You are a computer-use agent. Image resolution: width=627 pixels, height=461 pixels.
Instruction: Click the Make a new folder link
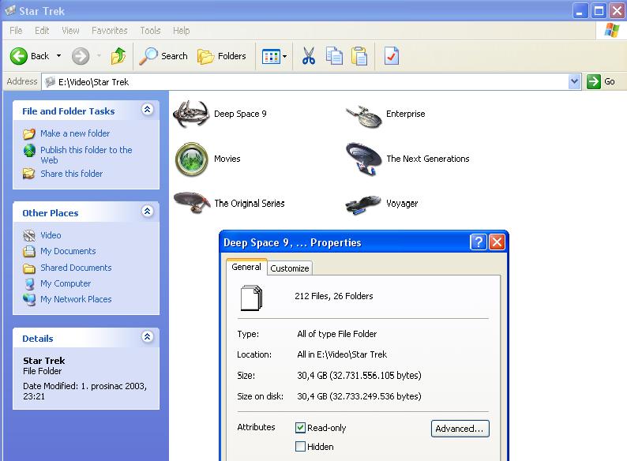(x=75, y=133)
